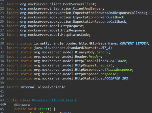Click HttpRequest import on line 26
Viewport: 152px width, 113px height.
[72, 26]
